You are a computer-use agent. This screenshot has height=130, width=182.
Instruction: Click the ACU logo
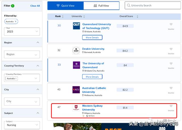coord(76,90)
